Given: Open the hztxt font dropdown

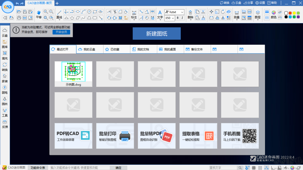Looking at the screenshot, I should coord(174,12).
